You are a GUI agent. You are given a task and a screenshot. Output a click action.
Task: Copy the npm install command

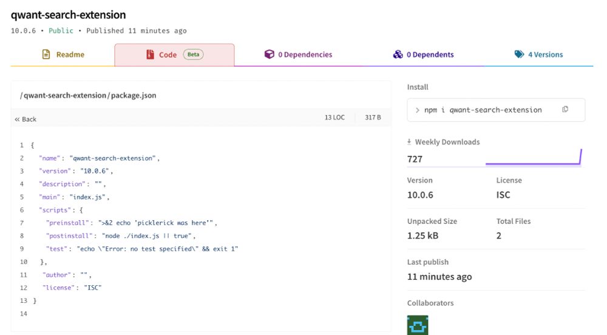coord(565,109)
